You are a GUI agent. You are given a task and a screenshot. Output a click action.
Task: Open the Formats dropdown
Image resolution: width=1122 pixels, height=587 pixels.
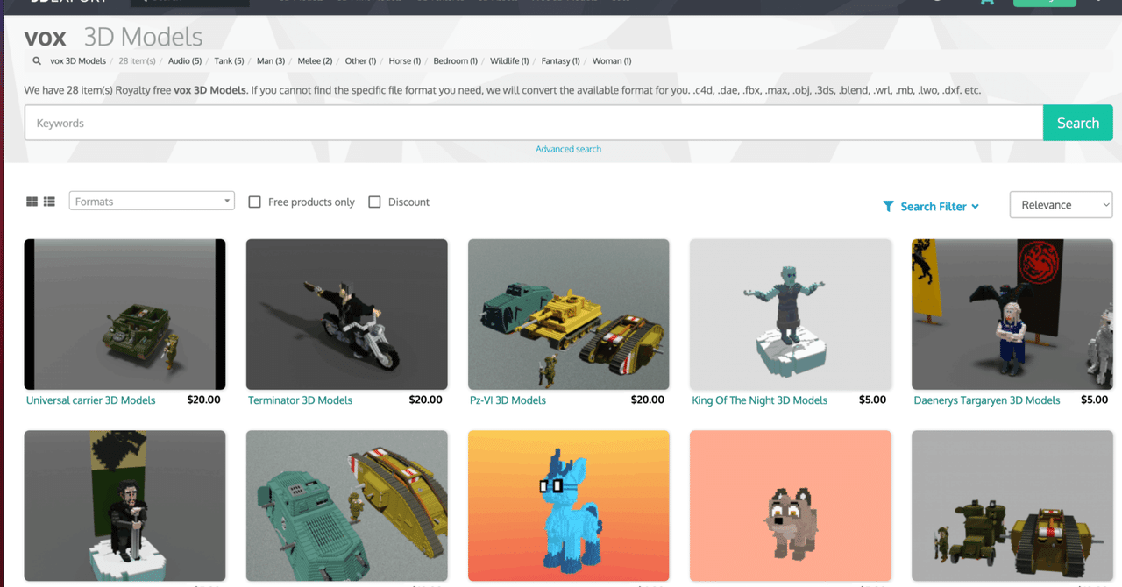pyautogui.click(x=151, y=201)
